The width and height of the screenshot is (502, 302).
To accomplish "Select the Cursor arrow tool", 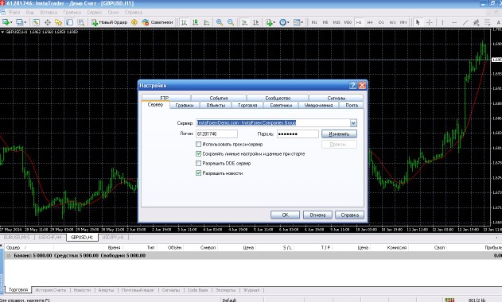I will tap(418, 22).
